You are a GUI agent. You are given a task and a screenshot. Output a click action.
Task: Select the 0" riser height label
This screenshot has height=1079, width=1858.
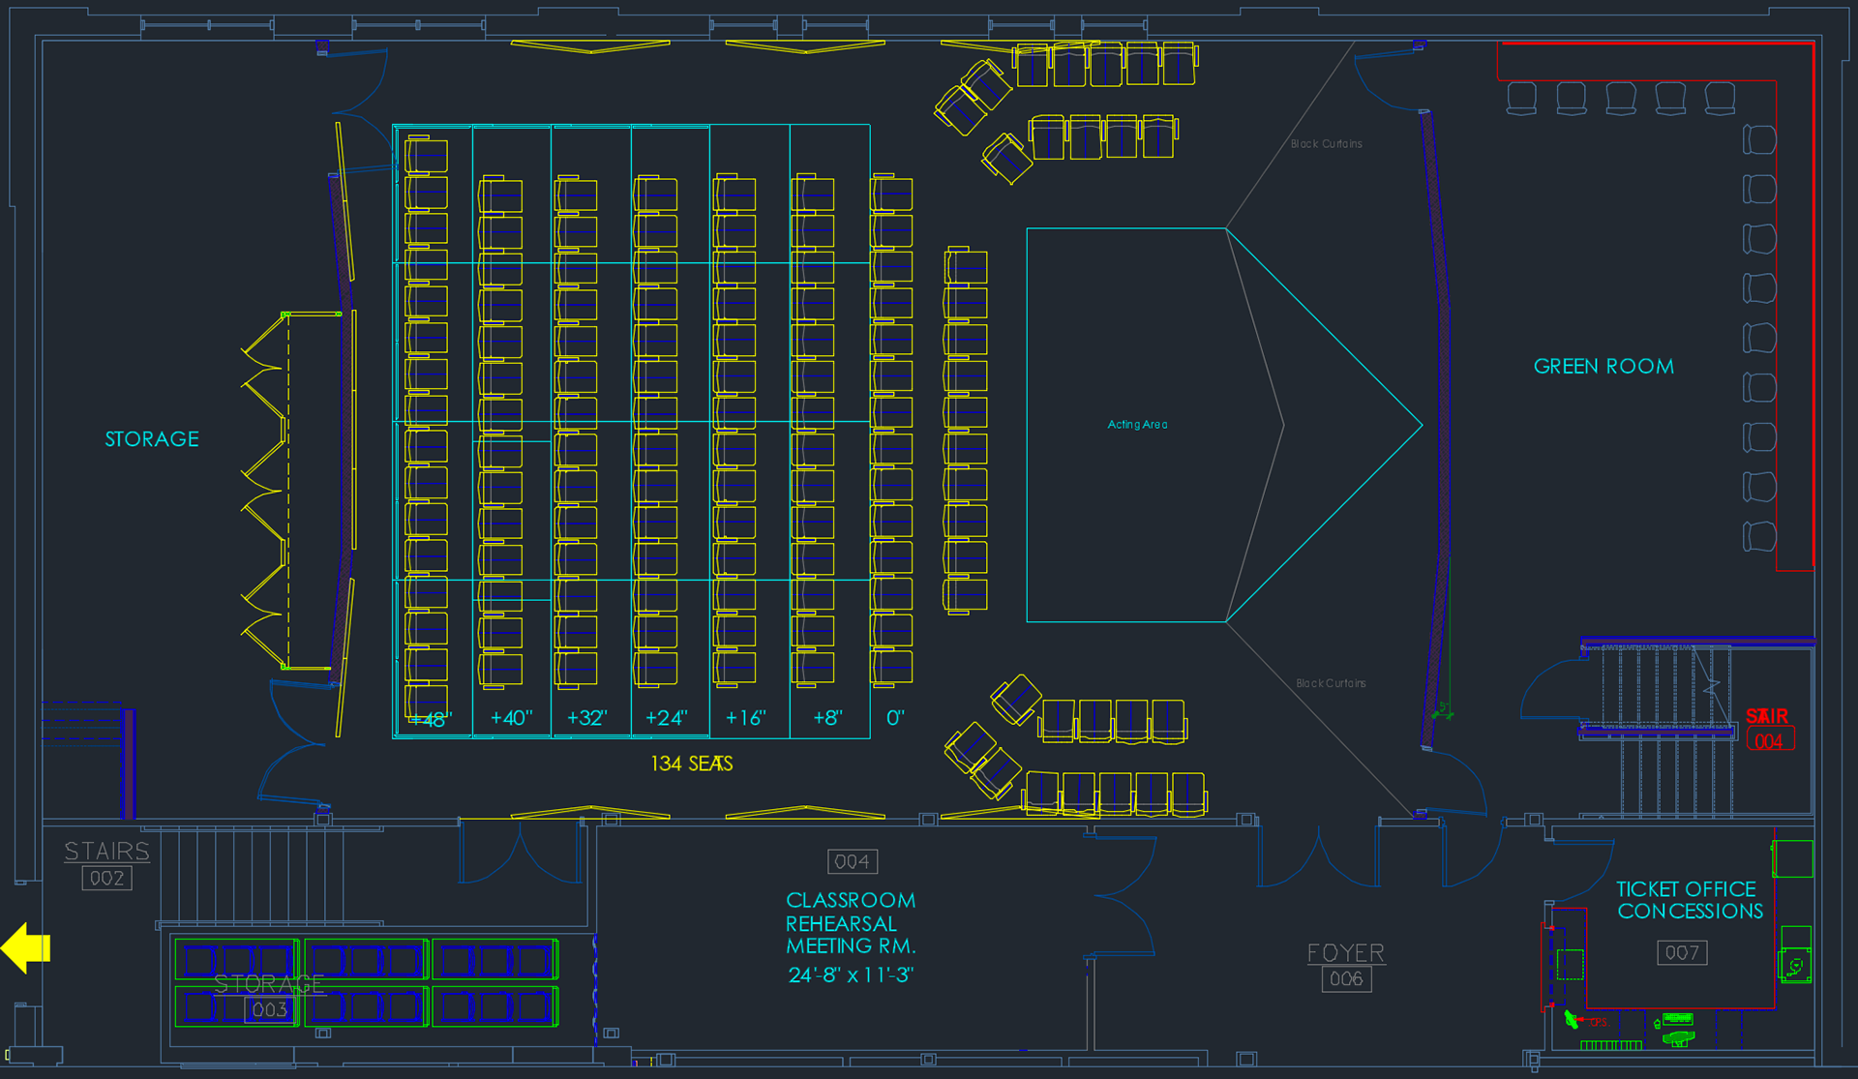[895, 718]
